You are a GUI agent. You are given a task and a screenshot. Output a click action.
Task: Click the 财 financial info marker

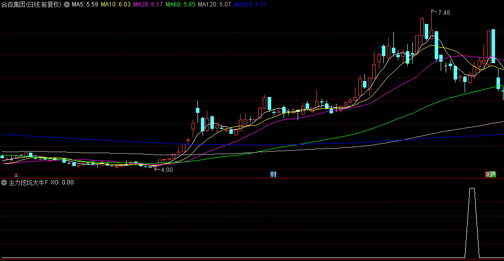[273, 174]
